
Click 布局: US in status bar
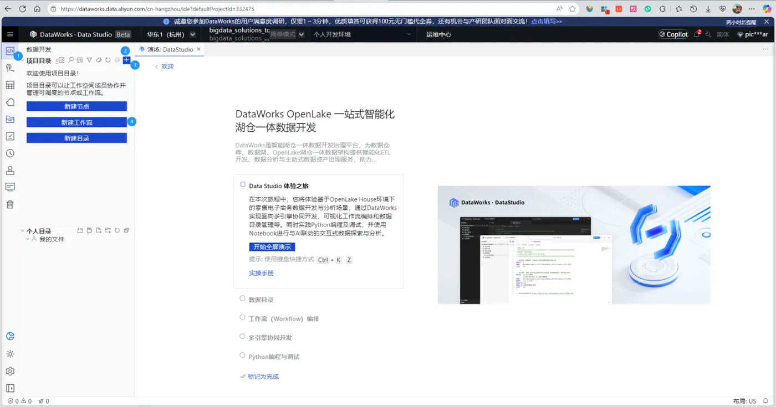[x=744, y=401]
